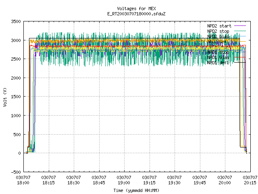Click the '030707 19:15' x-axis tick label
The height and width of the screenshot is (194, 258).
pos(149,180)
